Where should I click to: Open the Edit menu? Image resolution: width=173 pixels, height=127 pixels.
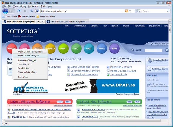pos(9,6)
